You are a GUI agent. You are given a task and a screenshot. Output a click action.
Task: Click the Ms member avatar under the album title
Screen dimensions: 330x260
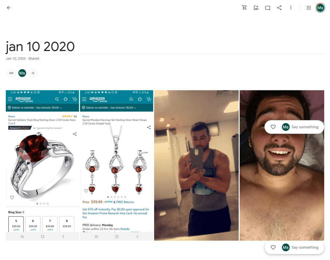click(22, 73)
